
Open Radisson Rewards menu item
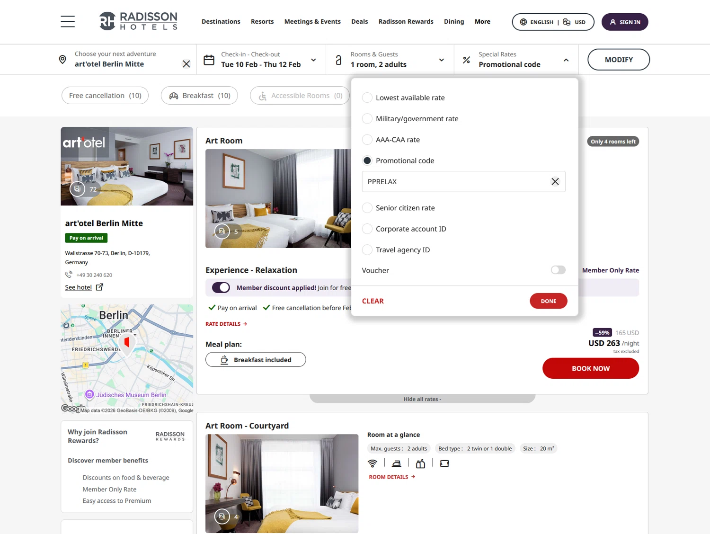[x=406, y=21]
